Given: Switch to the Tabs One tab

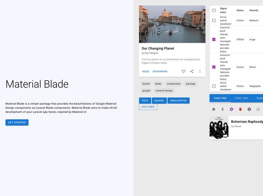Looking at the screenshot, I should [220, 98].
